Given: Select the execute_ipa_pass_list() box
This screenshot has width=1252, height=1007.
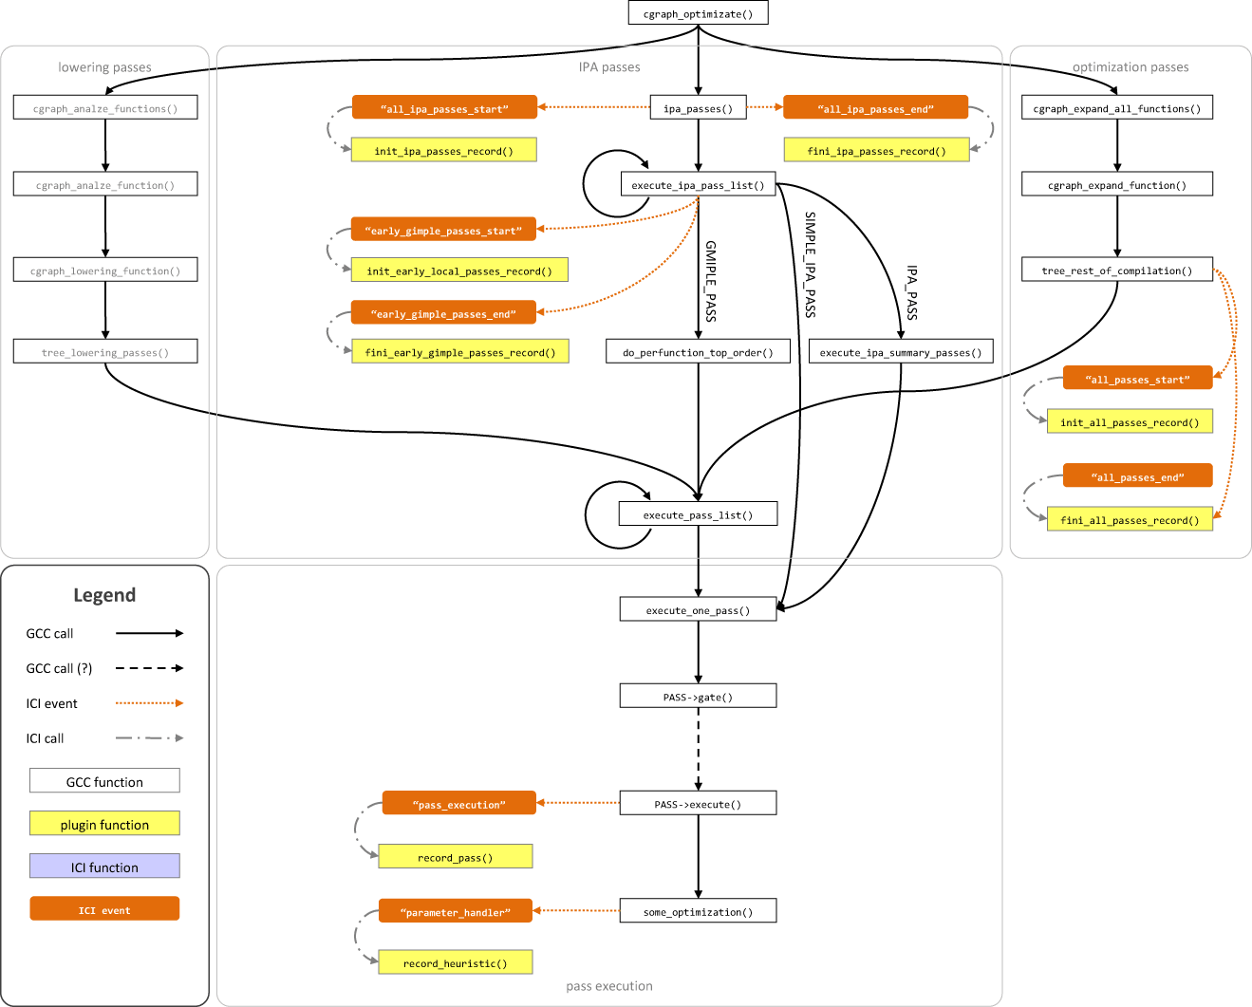Looking at the screenshot, I should coord(698,184).
